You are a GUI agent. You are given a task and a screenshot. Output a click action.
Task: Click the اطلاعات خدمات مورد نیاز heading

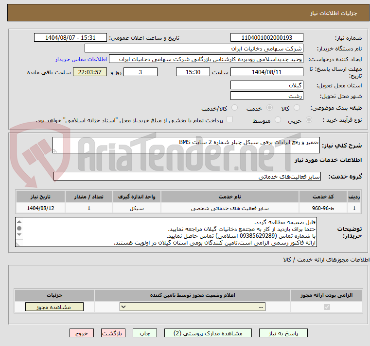pos(328,160)
